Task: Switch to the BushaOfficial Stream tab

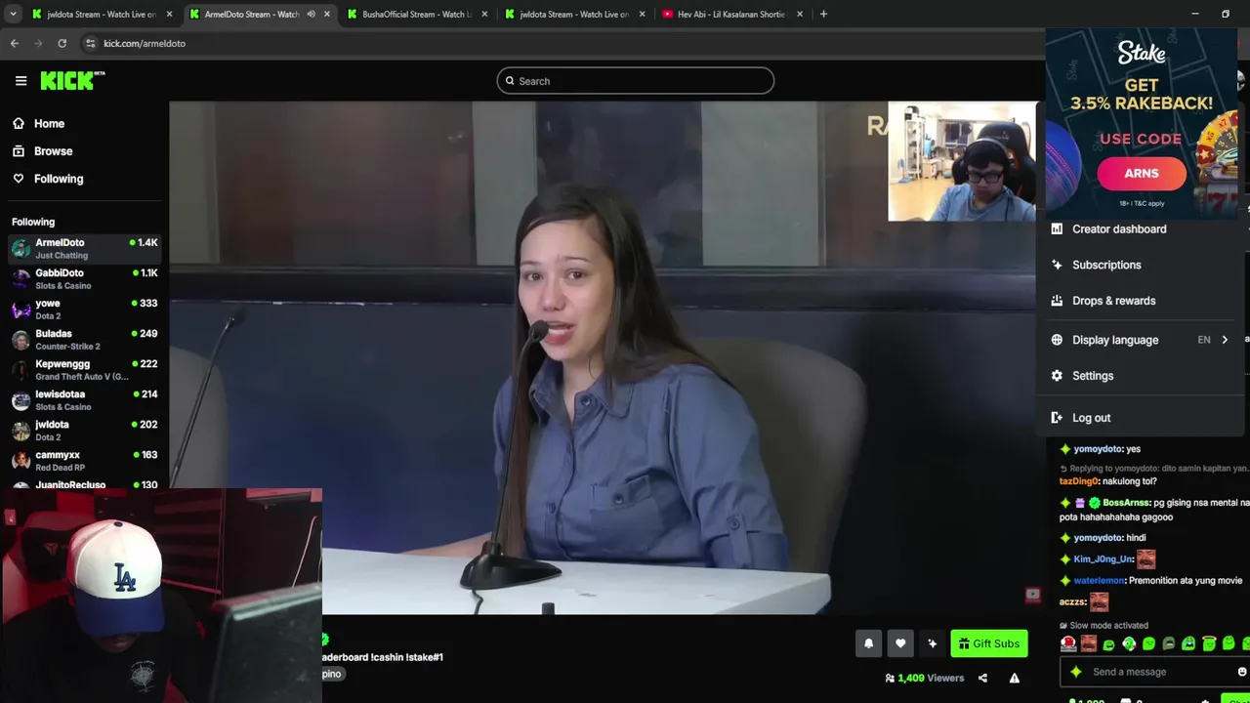Action: tap(417, 14)
